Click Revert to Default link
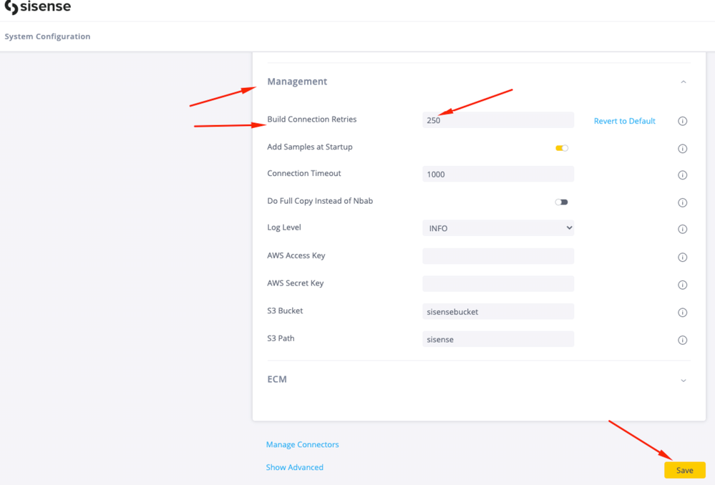 pos(624,121)
